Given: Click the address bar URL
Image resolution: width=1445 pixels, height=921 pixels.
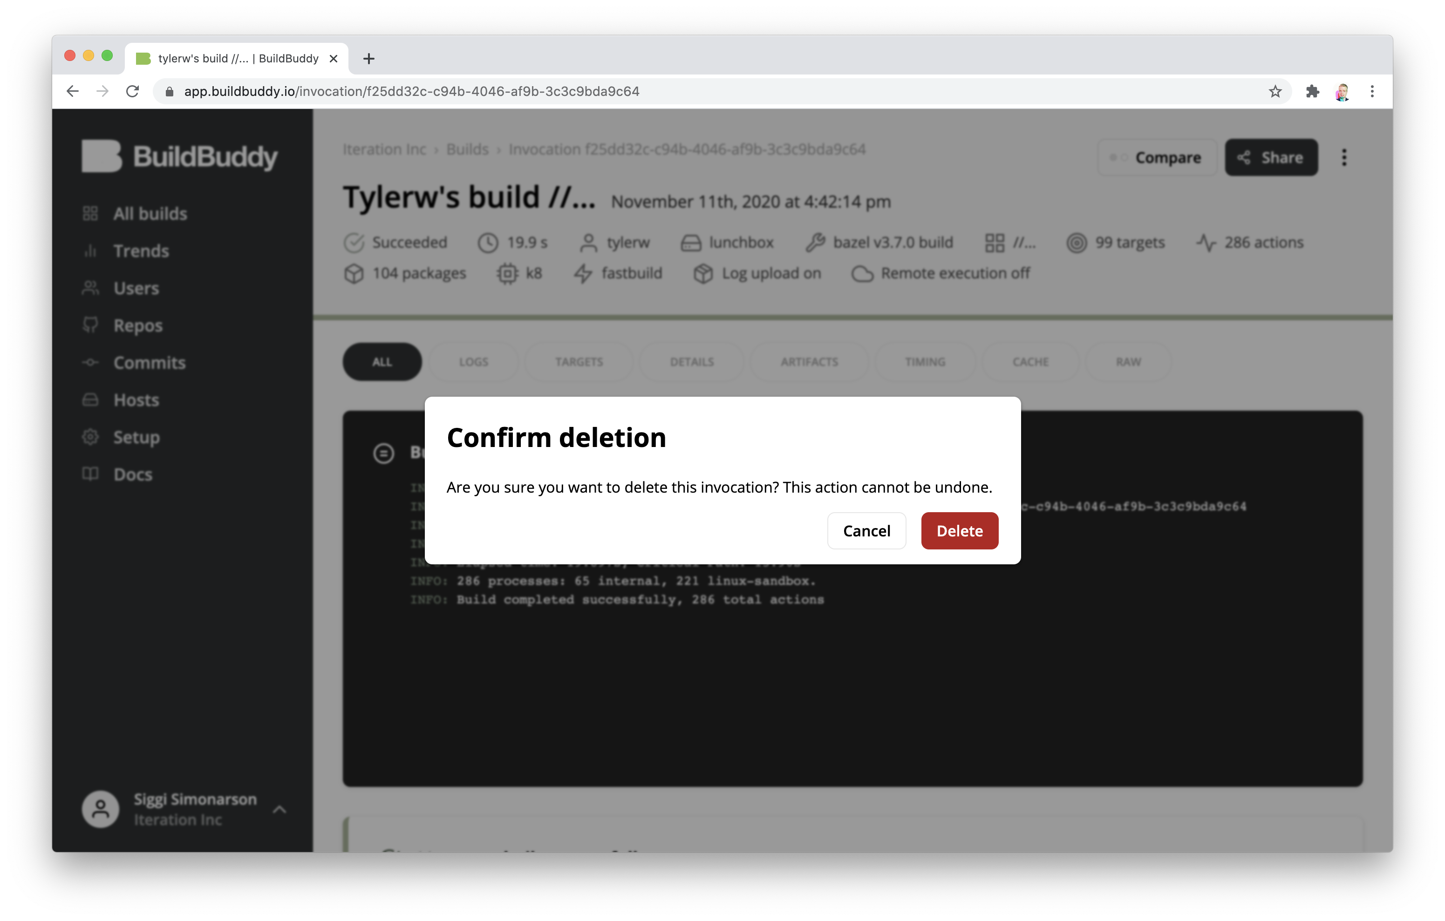Looking at the screenshot, I should (412, 91).
